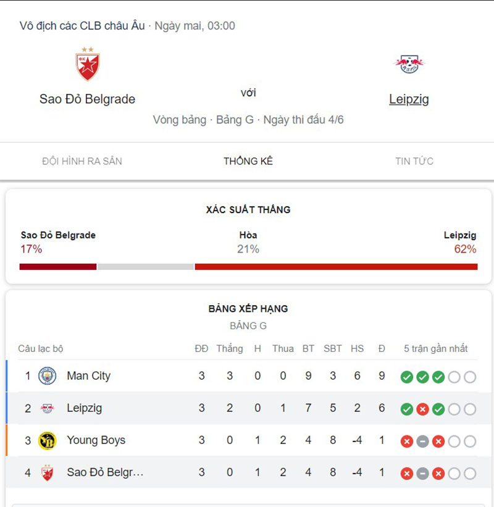
Task: Click Leipzig's red win probability bar
Action: click(336, 267)
